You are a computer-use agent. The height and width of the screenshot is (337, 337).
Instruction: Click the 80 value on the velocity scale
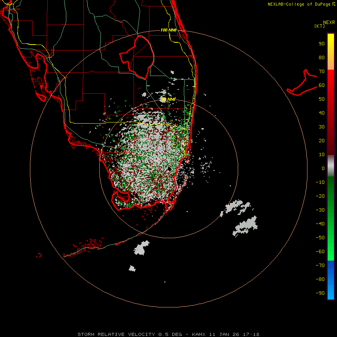tap(322, 57)
